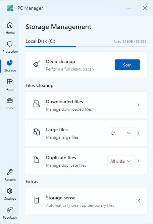Click the Downloaded files icon

[x=37, y=104]
